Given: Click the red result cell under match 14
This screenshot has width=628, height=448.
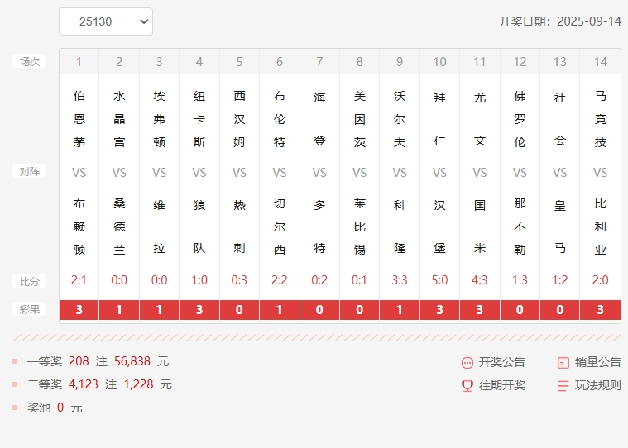Looking at the screenshot, I should tap(600, 310).
